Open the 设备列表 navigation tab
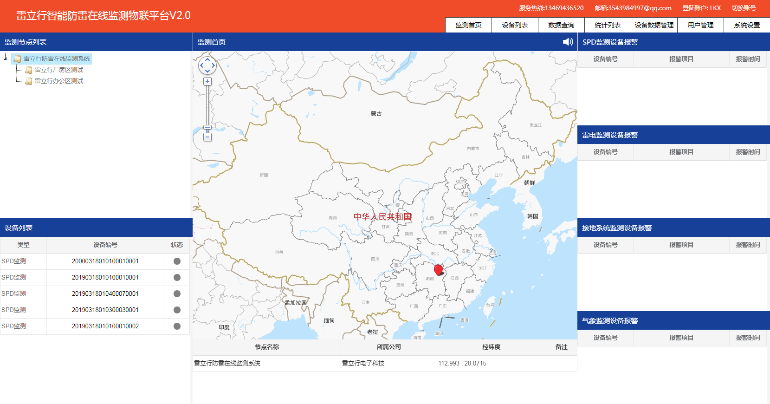770x404 pixels. pyautogui.click(x=515, y=25)
